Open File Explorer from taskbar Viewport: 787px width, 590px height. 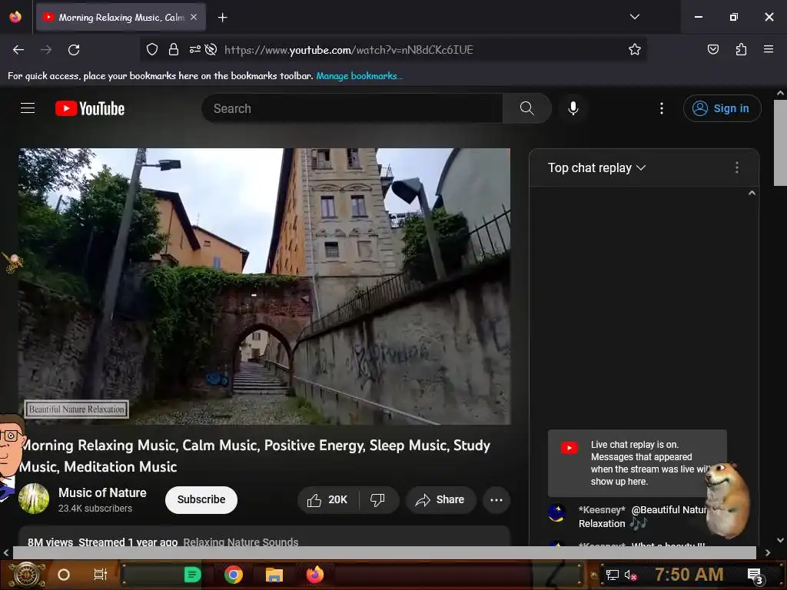tap(274, 575)
